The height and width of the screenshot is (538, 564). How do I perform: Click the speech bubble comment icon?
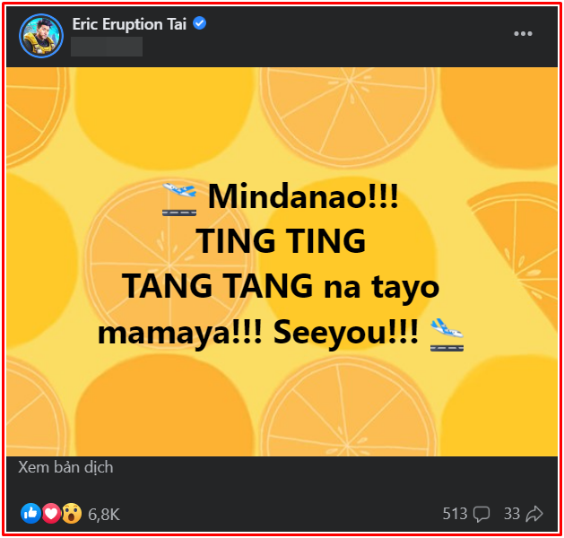(482, 515)
